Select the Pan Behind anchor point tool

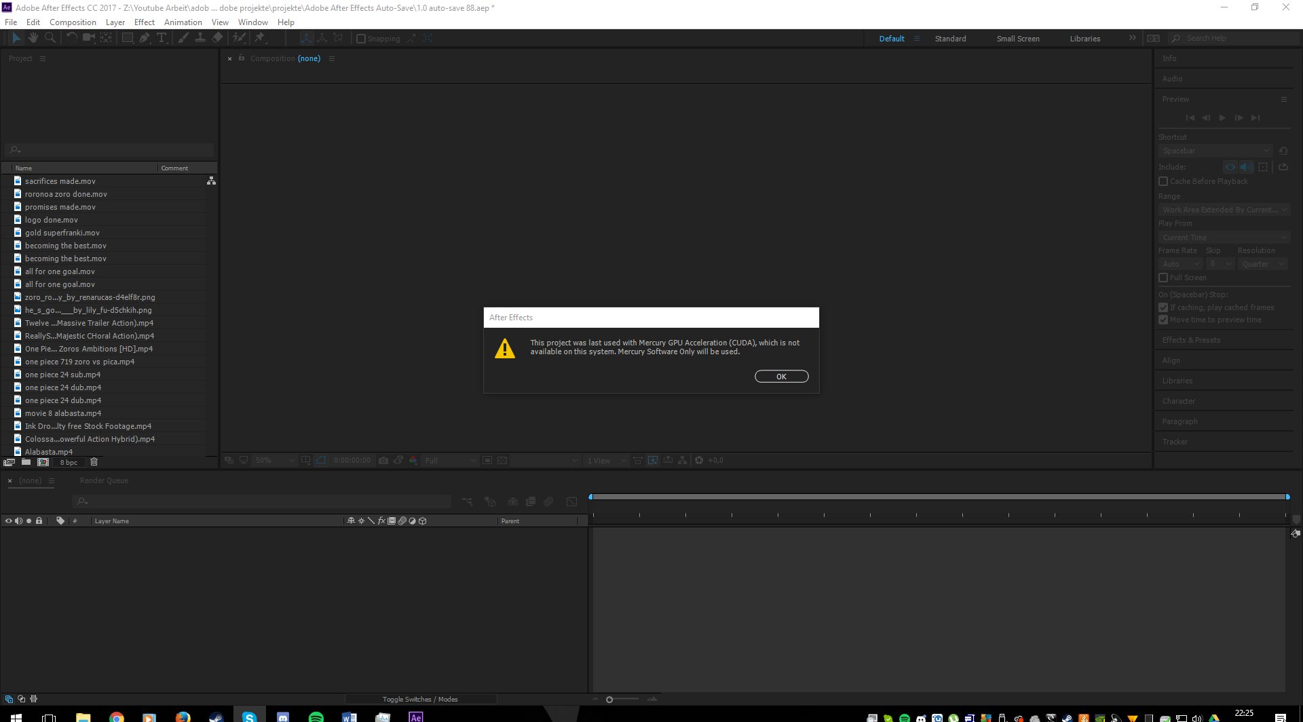coord(106,38)
